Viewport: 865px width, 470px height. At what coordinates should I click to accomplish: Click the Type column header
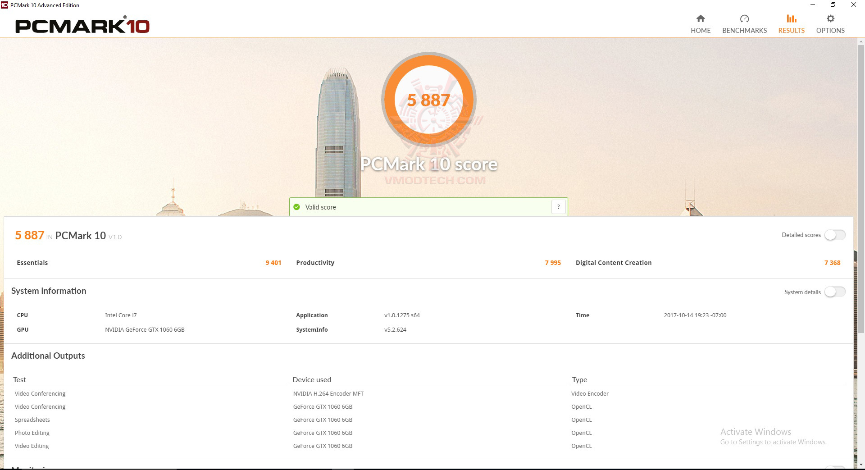(579, 380)
